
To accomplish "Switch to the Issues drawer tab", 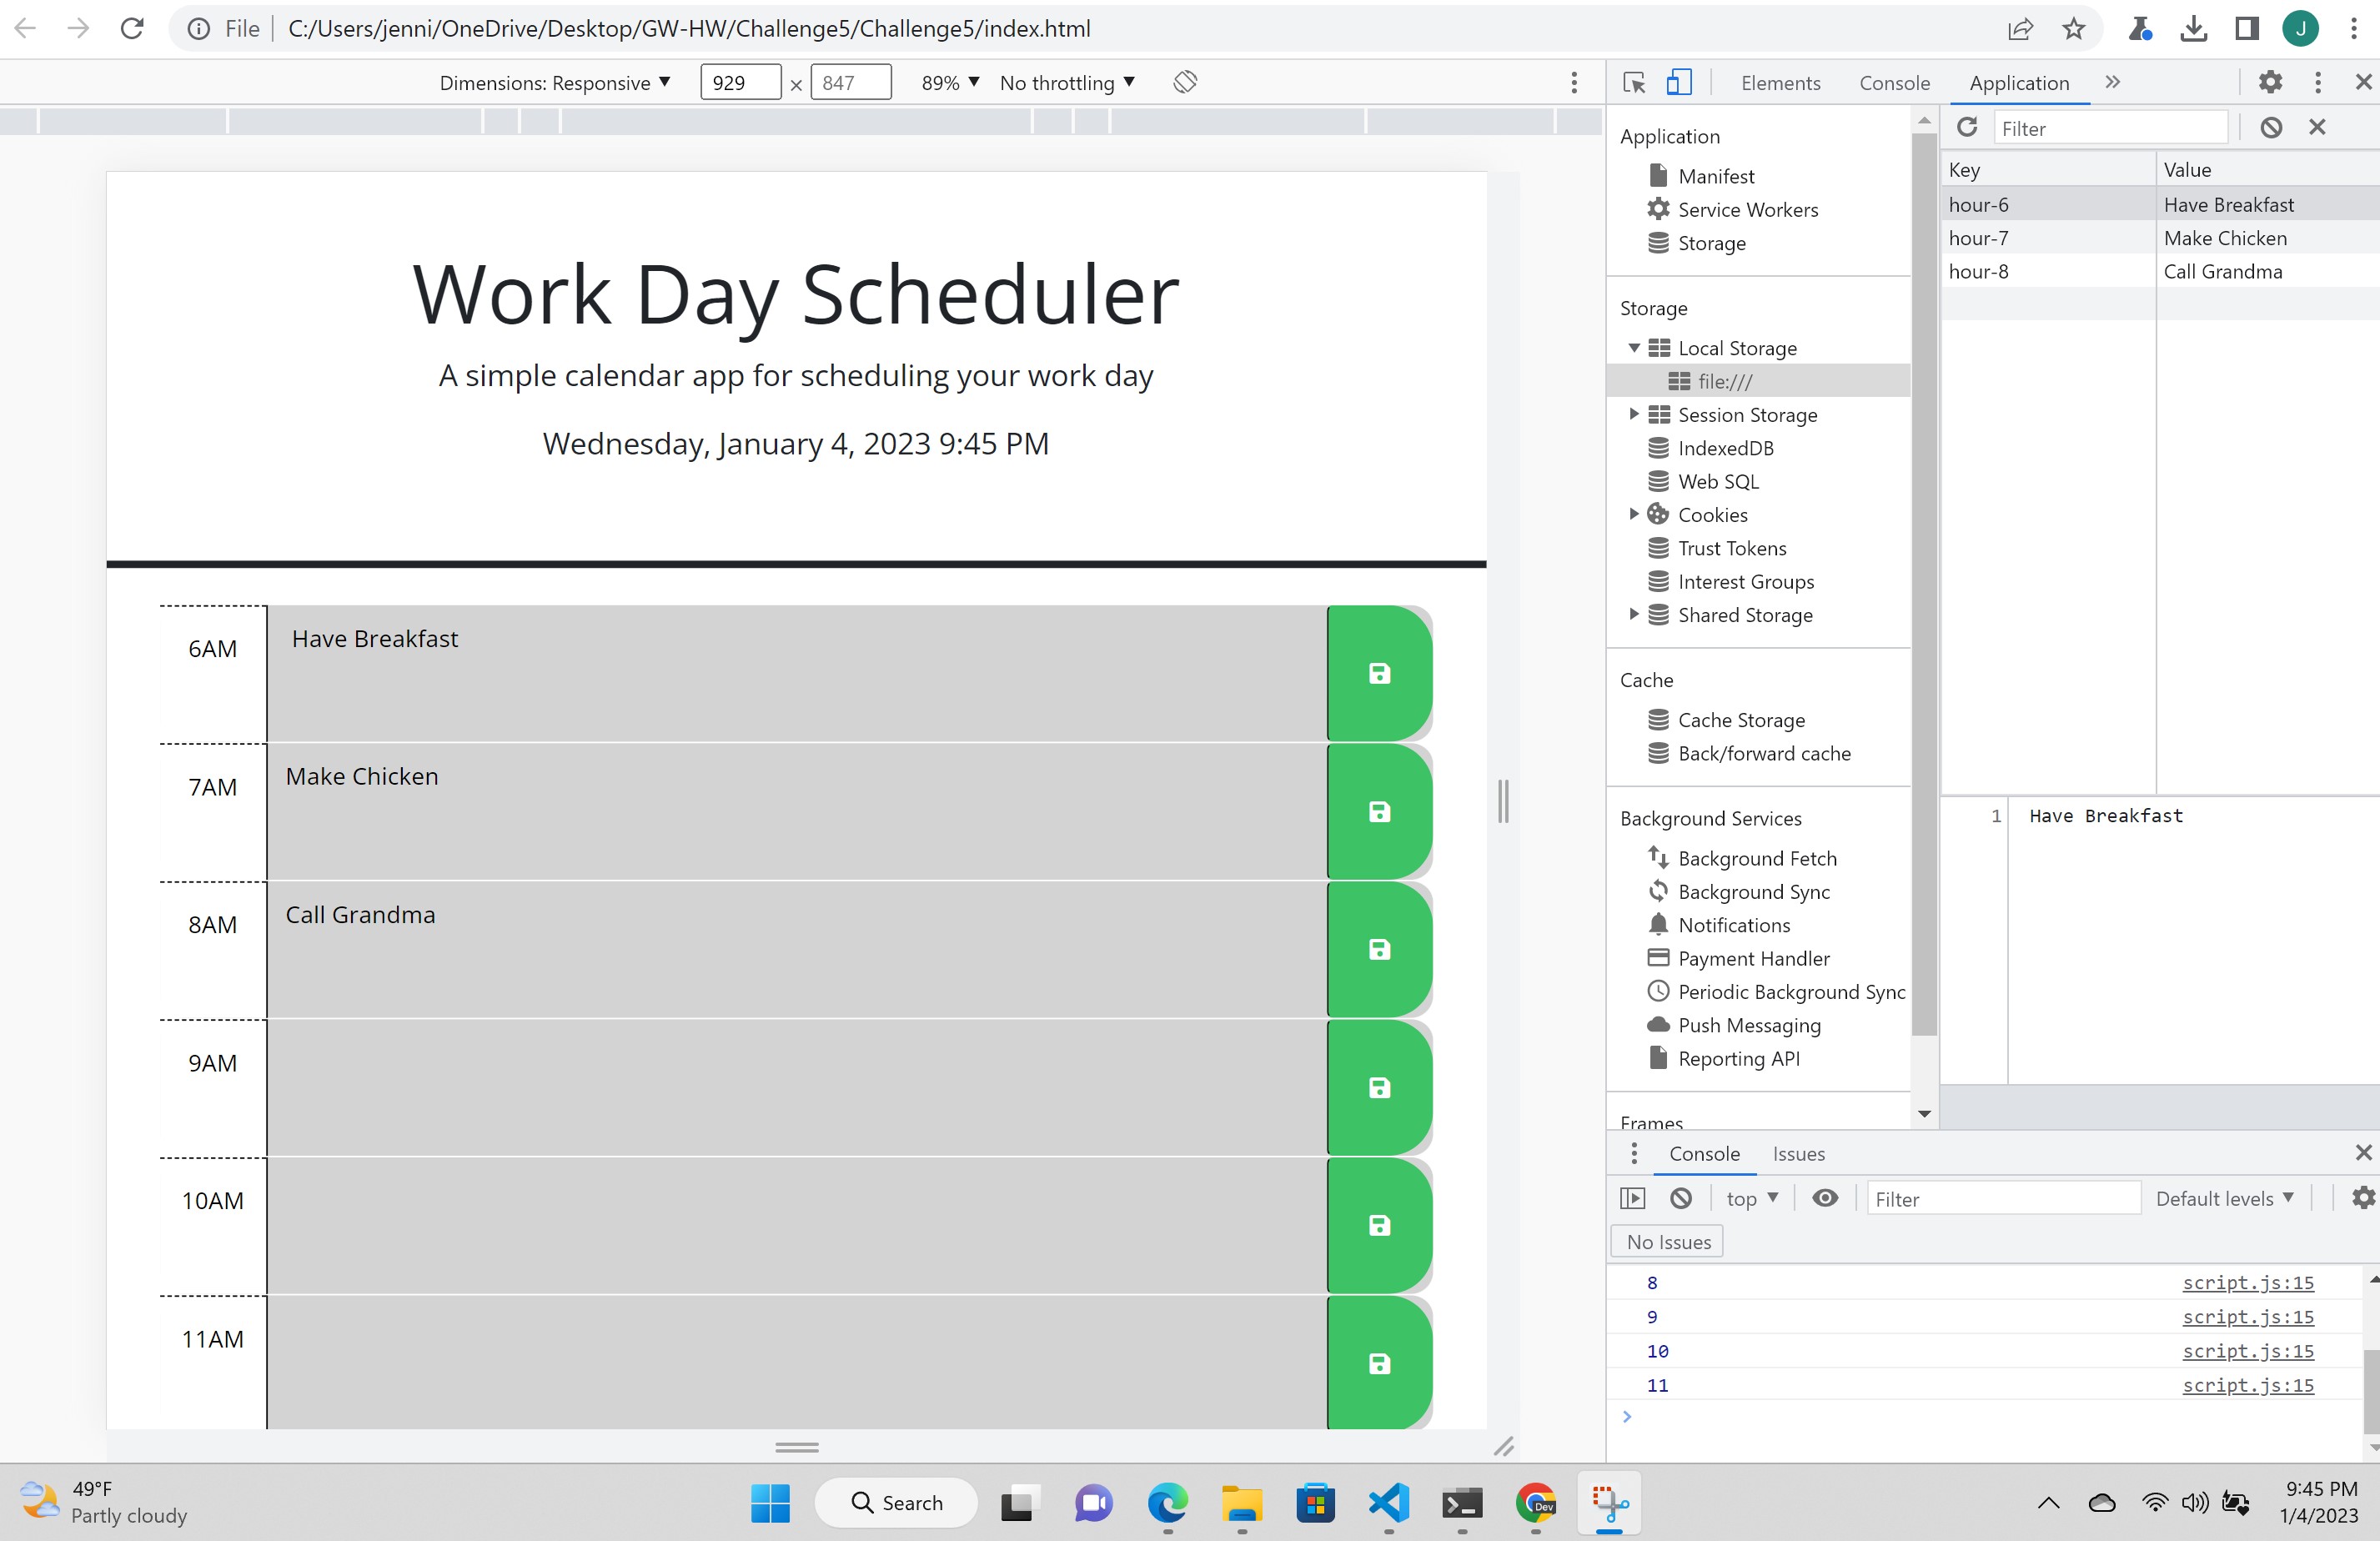I will 1798,1153.
